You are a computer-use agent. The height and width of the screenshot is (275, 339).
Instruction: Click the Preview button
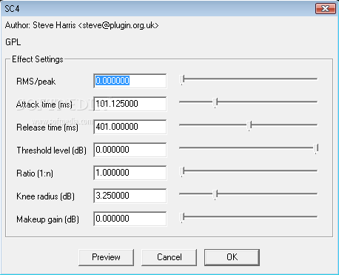(x=106, y=257)
